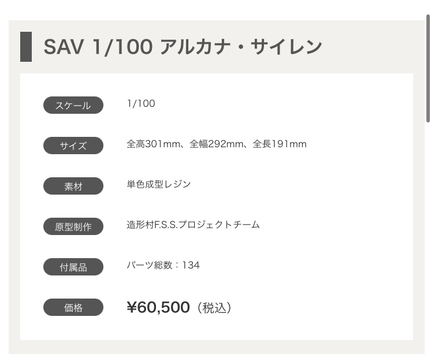The width and height of the screenshot is (431, 354).
Task: Select the 付属品 label badge
Action: pos(73,267)
